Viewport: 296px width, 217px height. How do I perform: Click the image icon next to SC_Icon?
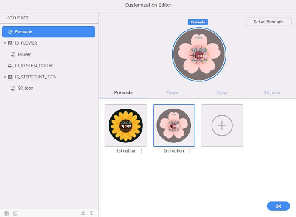click(x=13, y=88)
